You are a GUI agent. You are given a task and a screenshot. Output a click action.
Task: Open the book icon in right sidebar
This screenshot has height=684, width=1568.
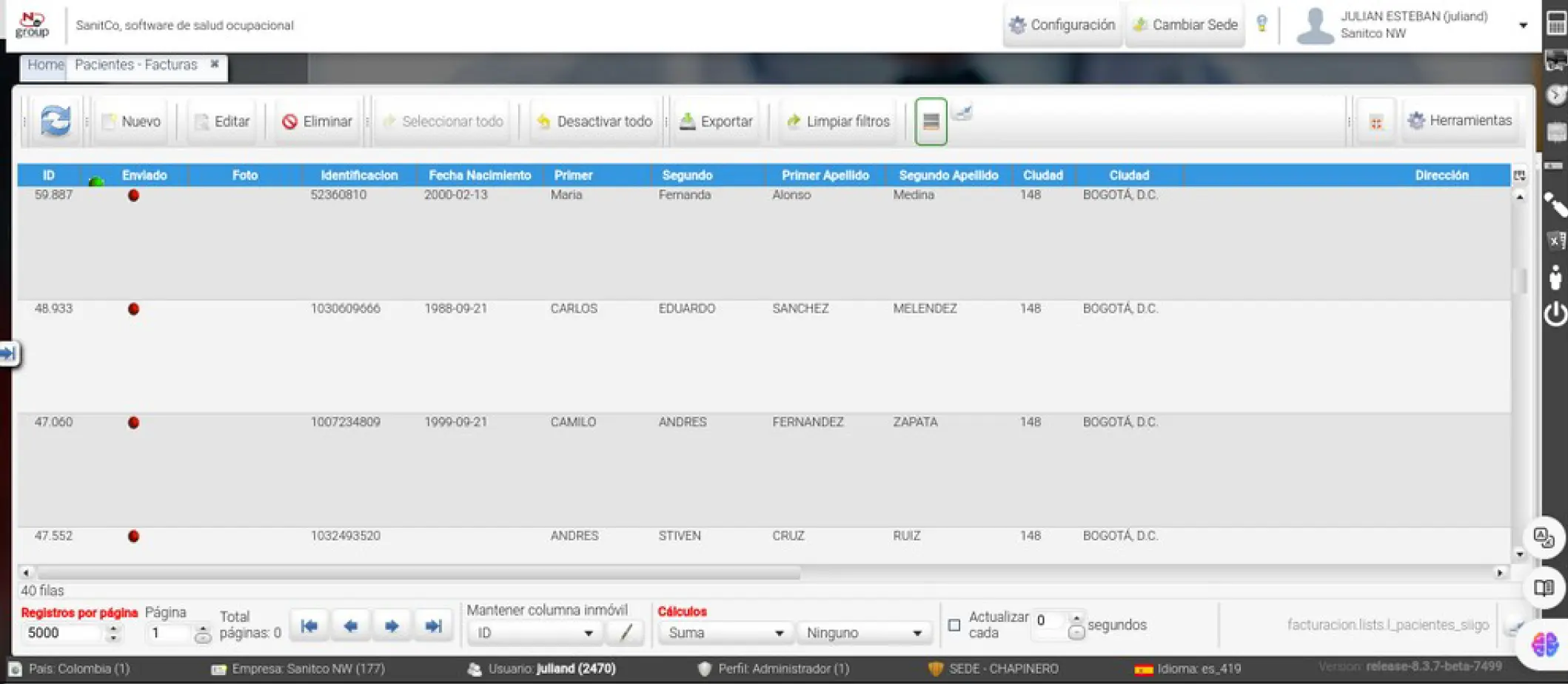coord(1544,588)
